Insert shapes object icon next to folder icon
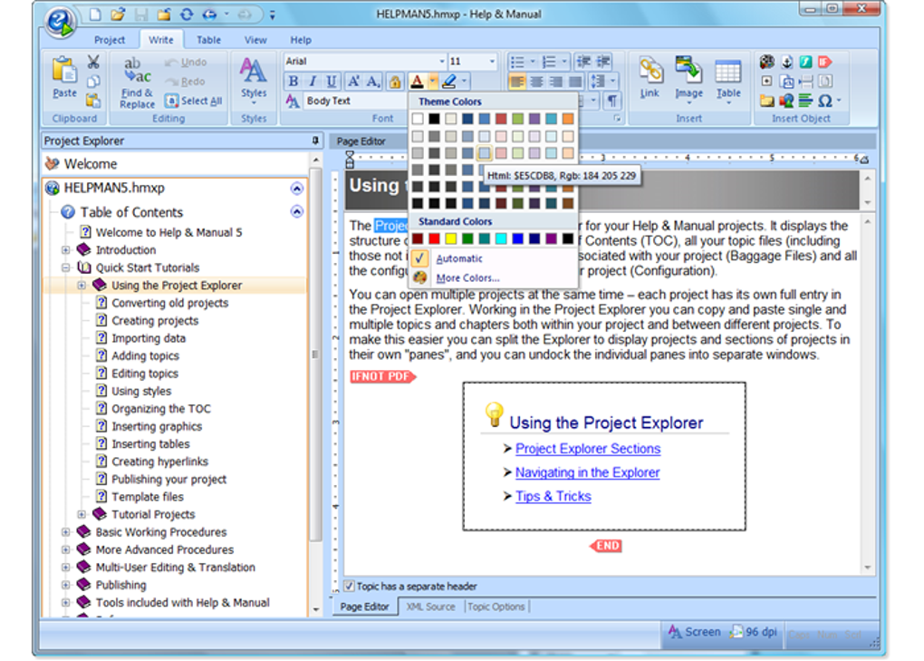The width and height of the screenshot is (924, 661). [x=786, y=101]
